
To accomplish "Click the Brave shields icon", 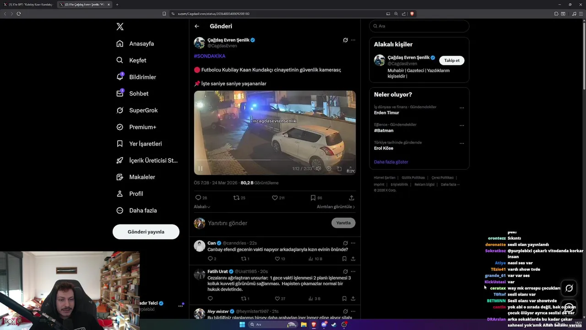I will (x=412, y=14).
